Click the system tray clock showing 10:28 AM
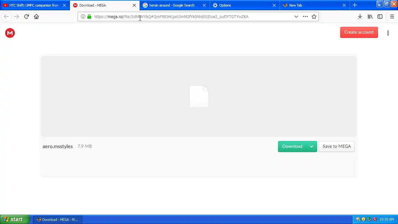The width and height of the screenshot is (398, 224). (x=386, y=220)
